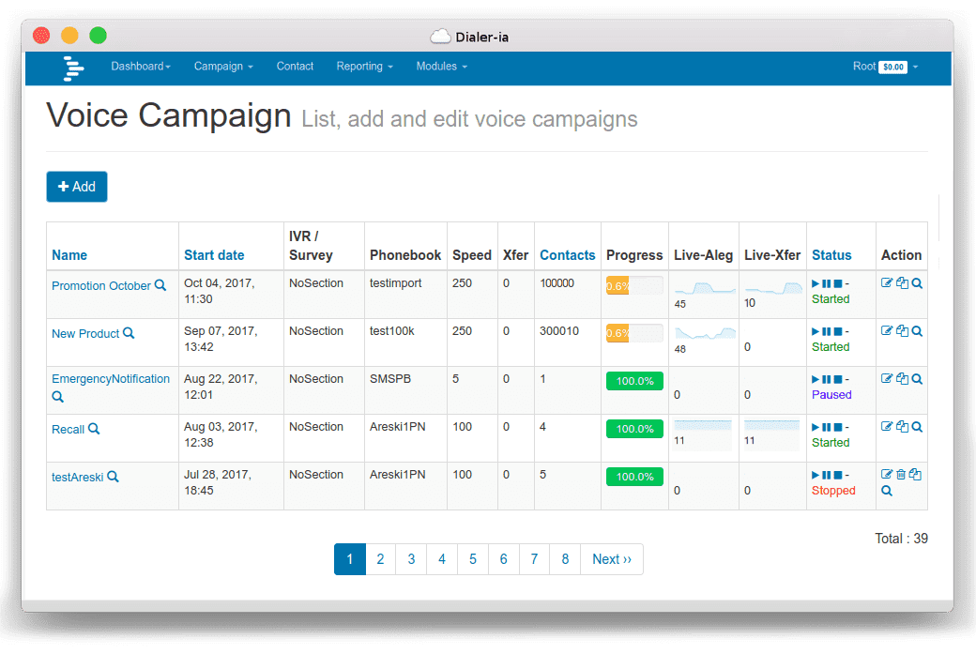Open the Dashboard dropdown menu
The image size is (976, 654).
point(141,67)
